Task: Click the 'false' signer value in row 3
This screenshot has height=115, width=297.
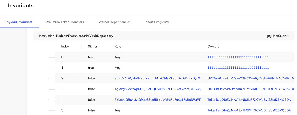Action: click(91, 89)
